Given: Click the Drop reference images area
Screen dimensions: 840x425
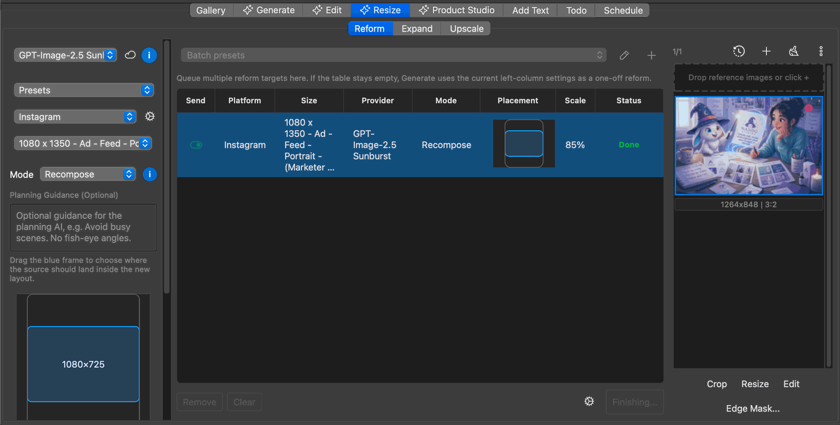Looking at the screenshot, I should coord(749,78).
